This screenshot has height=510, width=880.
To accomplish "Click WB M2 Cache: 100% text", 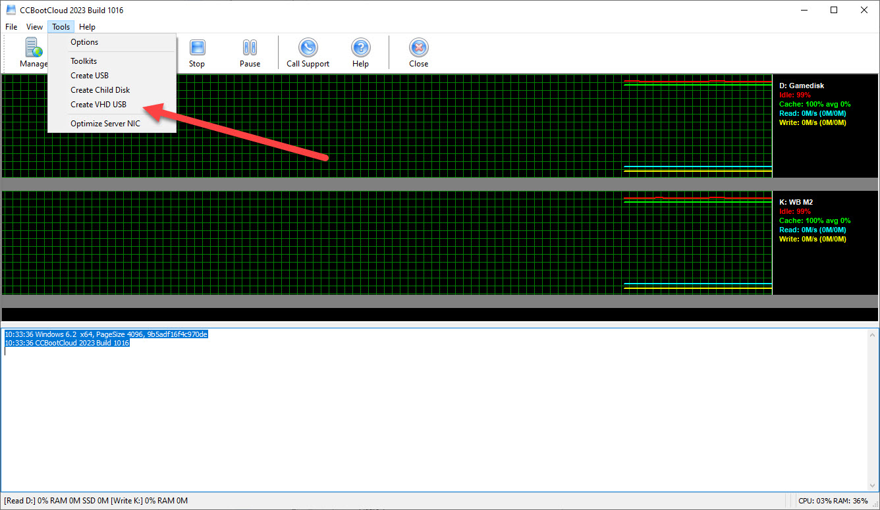I will [815, 220].
